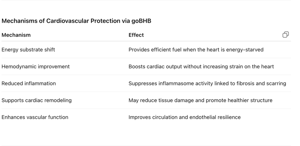Click the Reduced inflammation cell

pyautogui.click(x=29, y=84)
